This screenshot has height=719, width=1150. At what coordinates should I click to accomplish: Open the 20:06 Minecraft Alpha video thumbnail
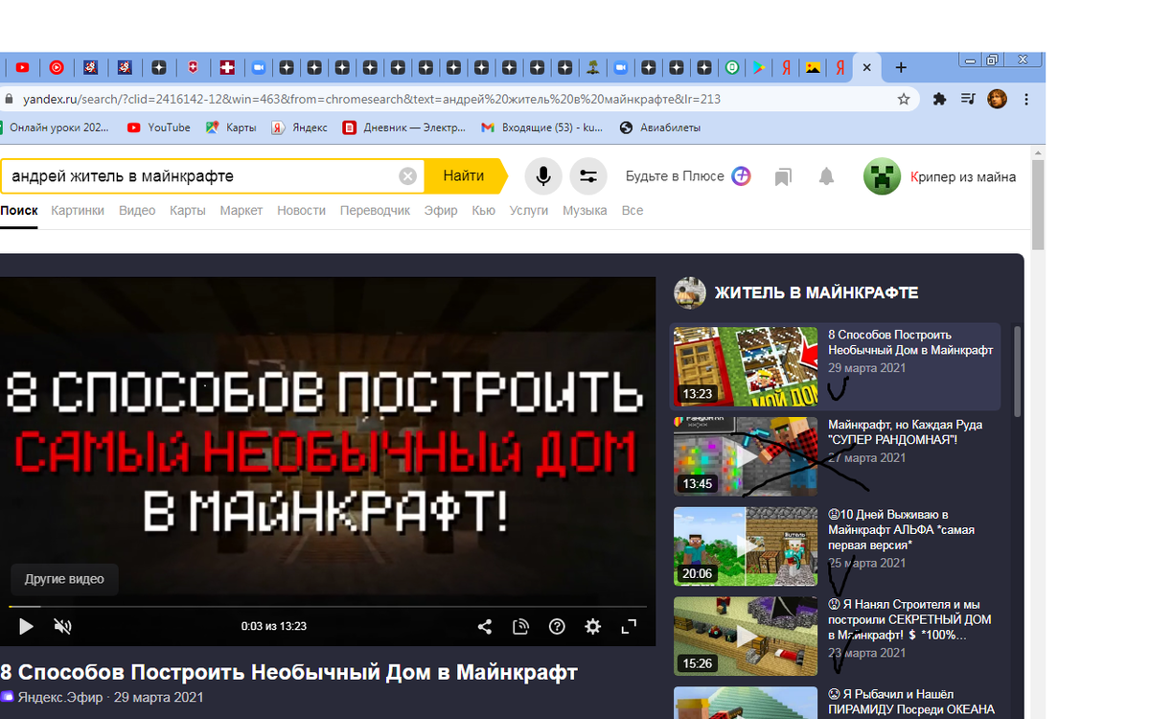click(746, 545)
